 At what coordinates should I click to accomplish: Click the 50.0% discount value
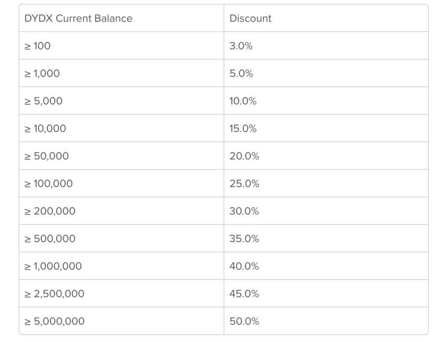coord(244,321)
